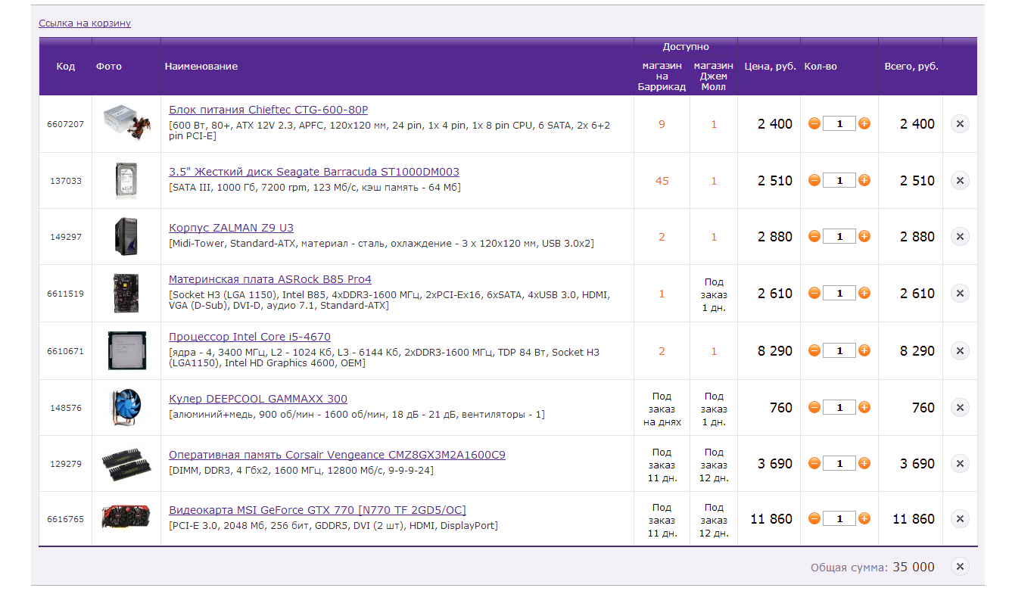Remove Seagate Barracuda ST1000DM003 from cart
Viewport: 1009px width, 591px height.
tap(960, 180)
